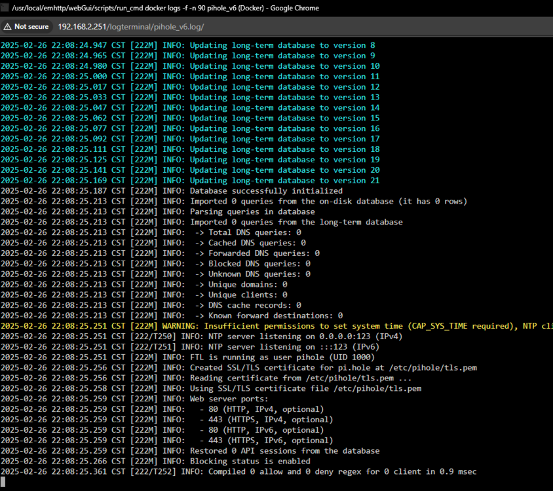
Task: Click the terminal cursor block at bottom
Action: (x=3, y=482)
